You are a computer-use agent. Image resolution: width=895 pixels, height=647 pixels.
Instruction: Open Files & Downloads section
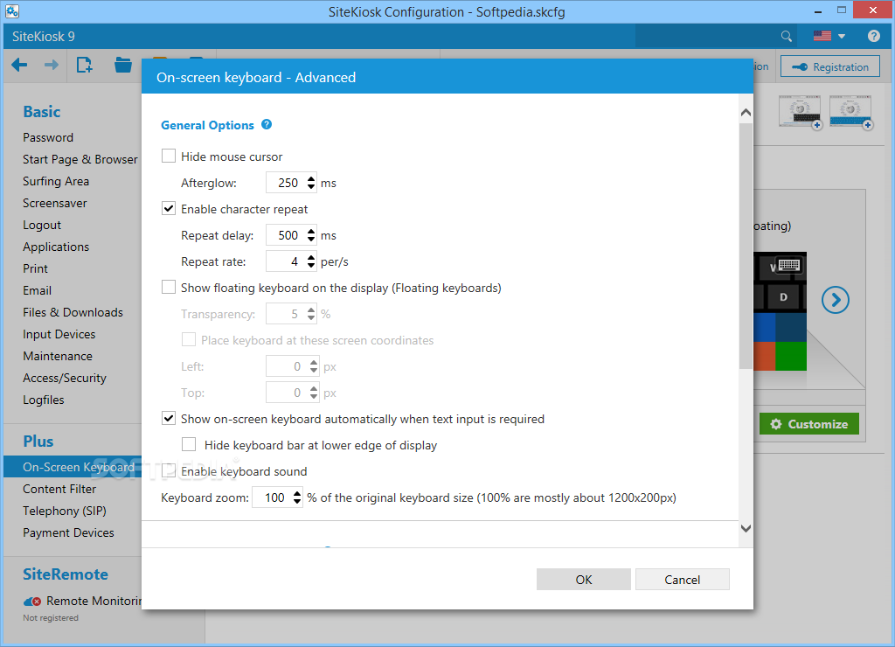[73, 312]
